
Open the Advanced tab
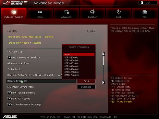[x=66, y=14]
